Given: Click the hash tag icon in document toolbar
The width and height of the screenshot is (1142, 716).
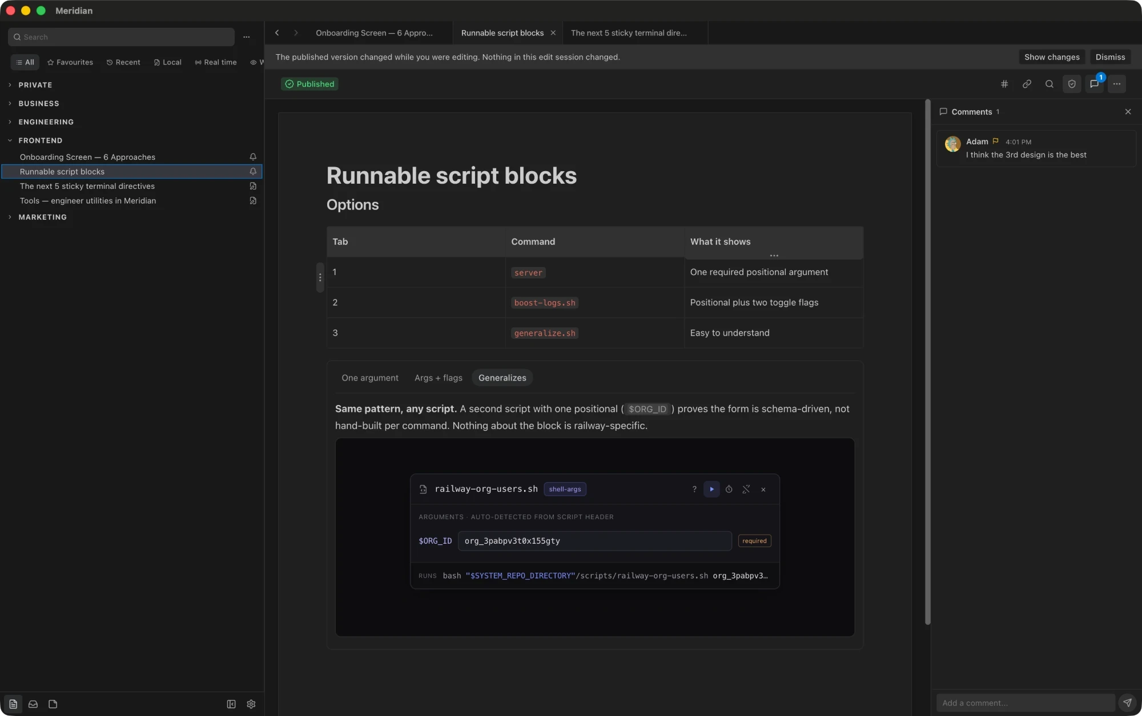Looking at the screenshot, I should pyautogui.click(x=1004, y=84).
